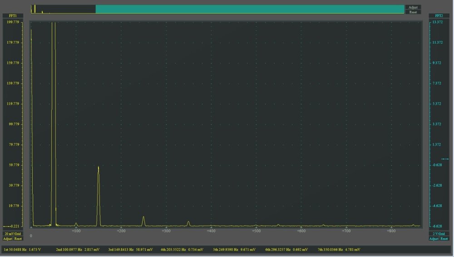Click the 2 V/Grid scale setting
The width and height of the screenshot is (454, 257).
coord(439,233)
